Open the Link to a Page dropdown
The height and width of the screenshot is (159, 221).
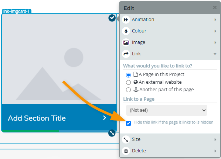167,110
